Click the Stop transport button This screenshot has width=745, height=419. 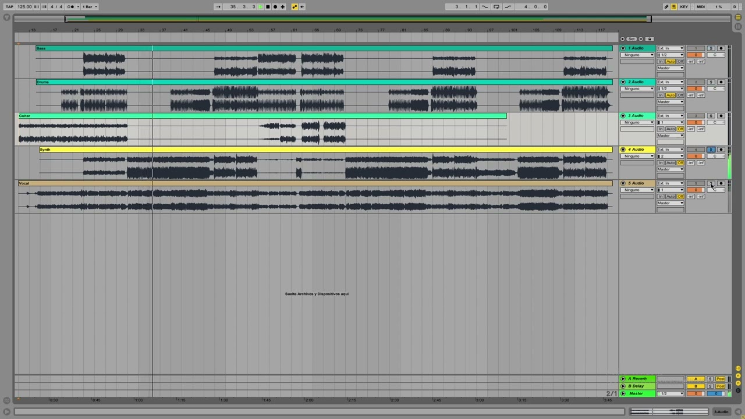[x=268, y=6]
